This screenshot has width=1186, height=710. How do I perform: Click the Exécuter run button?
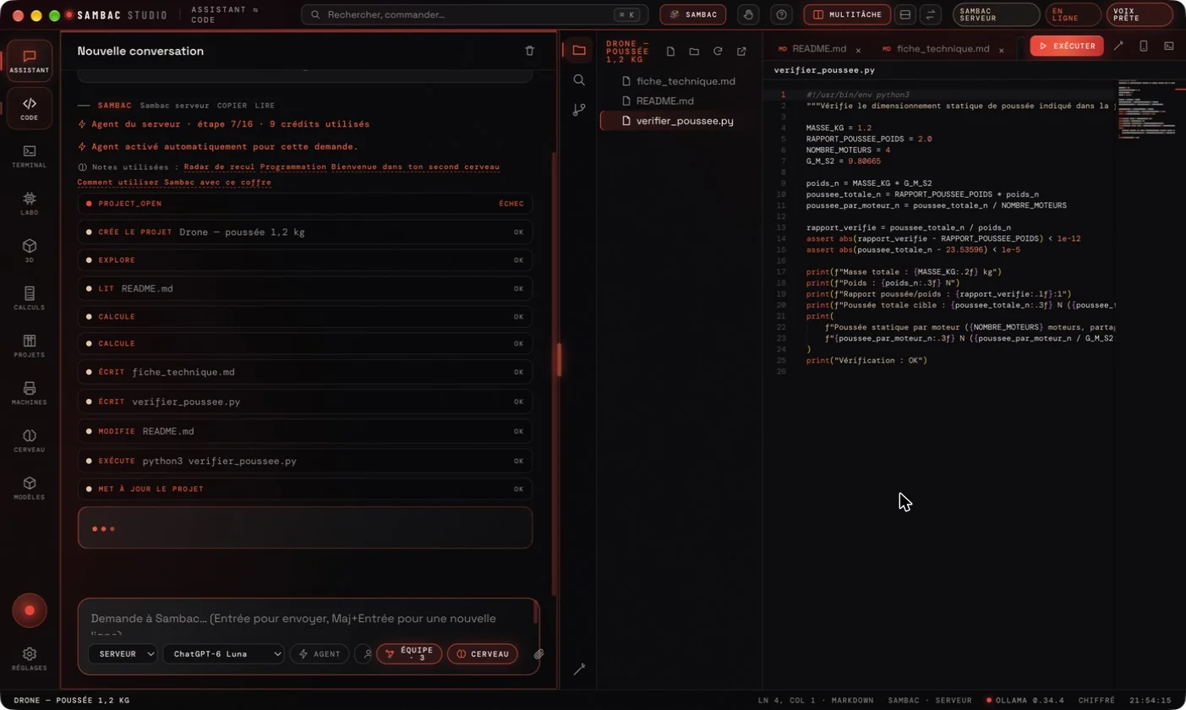point(1067,46)
